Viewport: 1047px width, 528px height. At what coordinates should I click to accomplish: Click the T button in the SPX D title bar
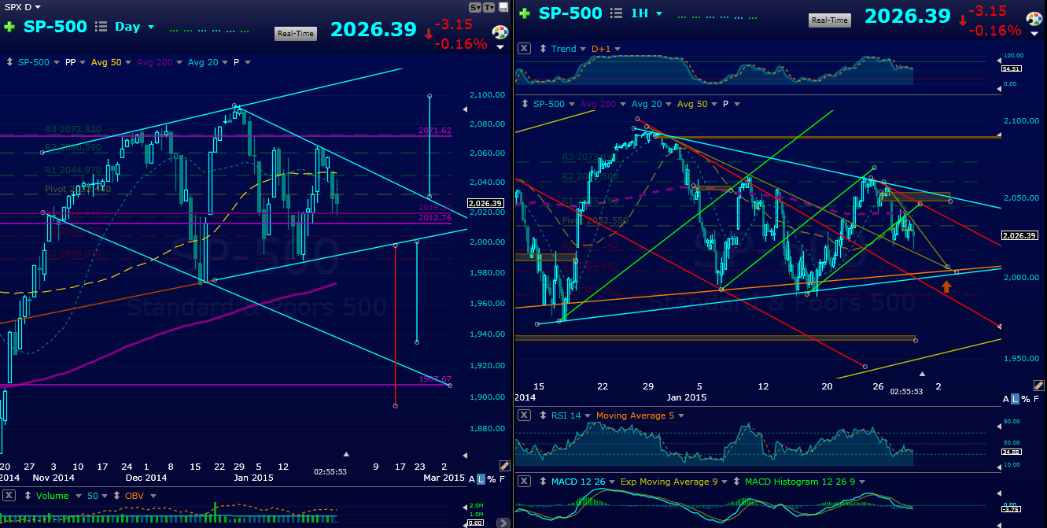point(488,7)
